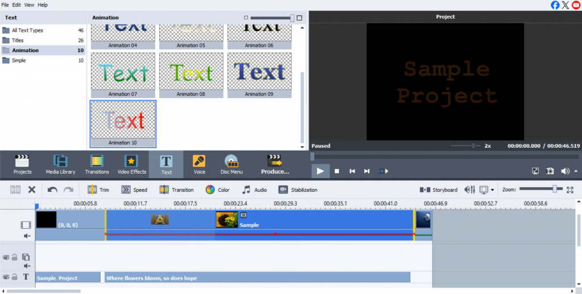Viewport: 582px width, 294px height.
Task: Select the Simple category
Action: [x=43, y=60]
